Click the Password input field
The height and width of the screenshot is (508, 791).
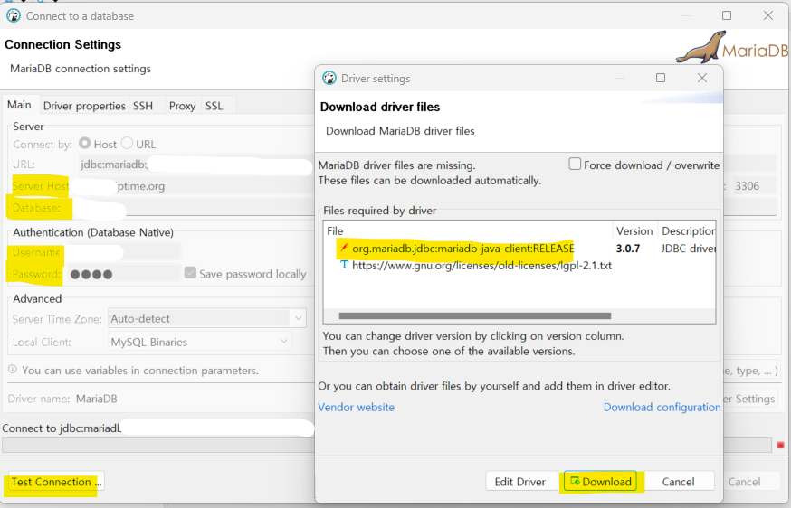pos(124,274)
